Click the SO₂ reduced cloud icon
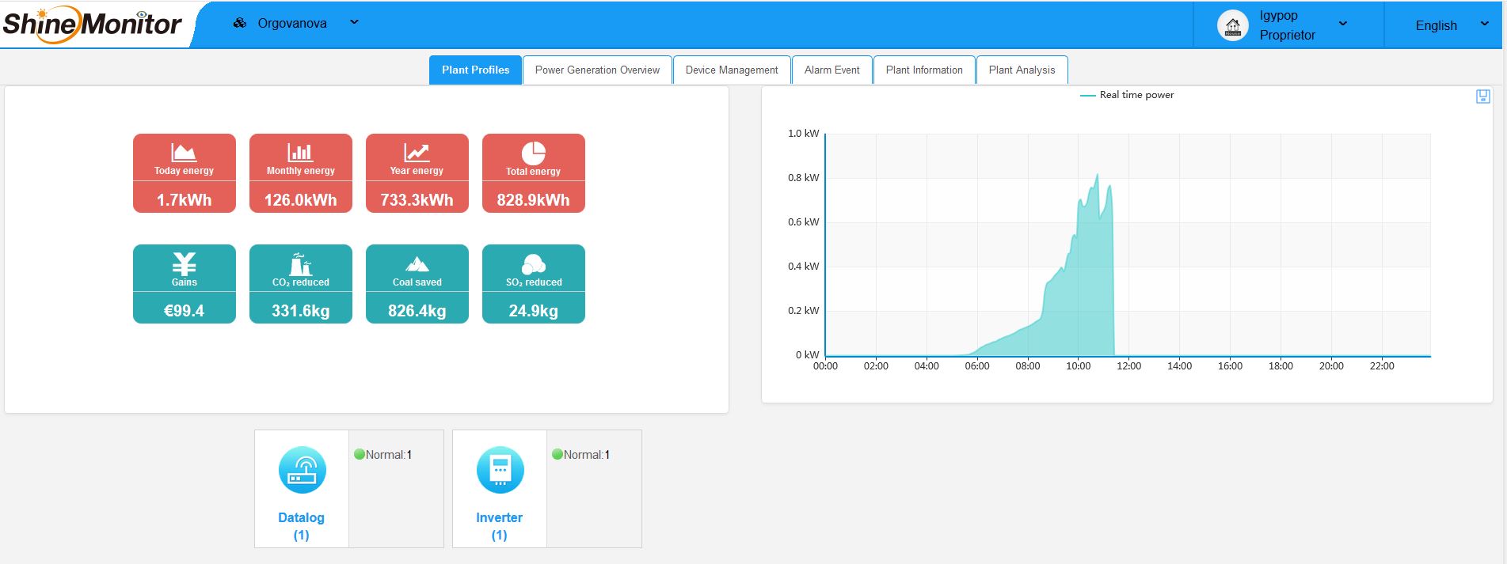The height and width of the screenshot is (564, 1507). pos(534,264)
